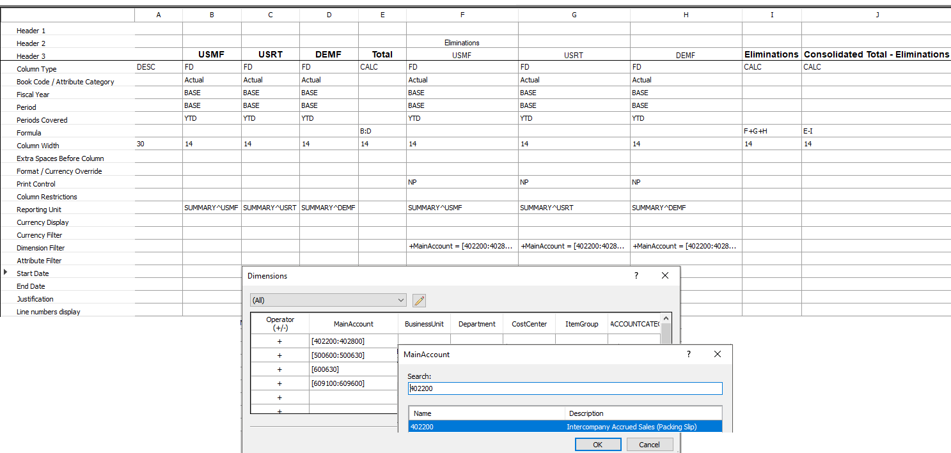The image size is (951, 453).
Task: Select the Reporting Unit row label
Action: pos(39,210)
